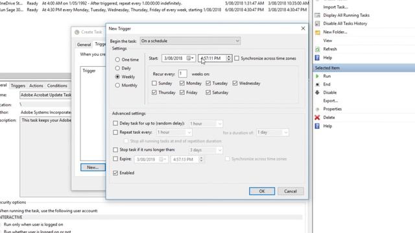Enable Repeat task every checkbox

[115, 132]
